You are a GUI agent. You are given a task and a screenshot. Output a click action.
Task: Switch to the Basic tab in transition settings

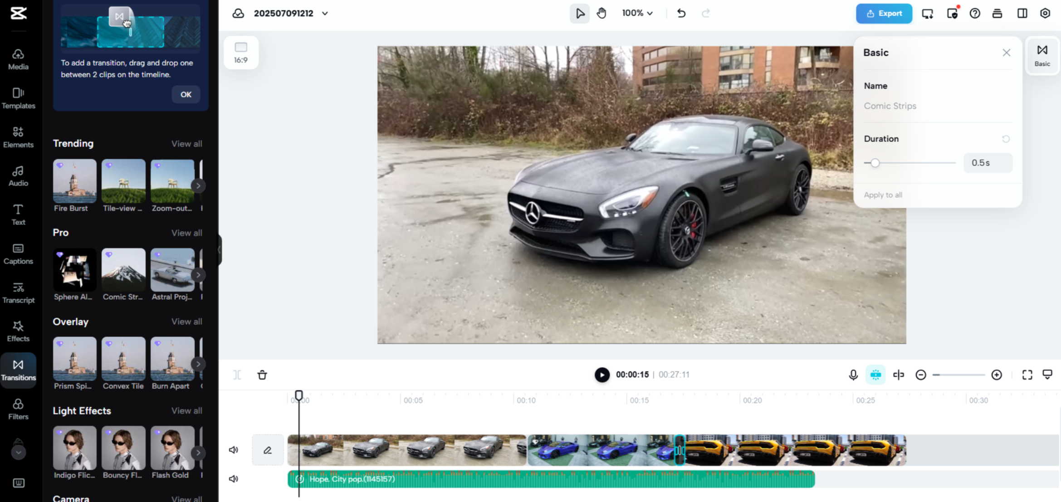[1042, 55]
